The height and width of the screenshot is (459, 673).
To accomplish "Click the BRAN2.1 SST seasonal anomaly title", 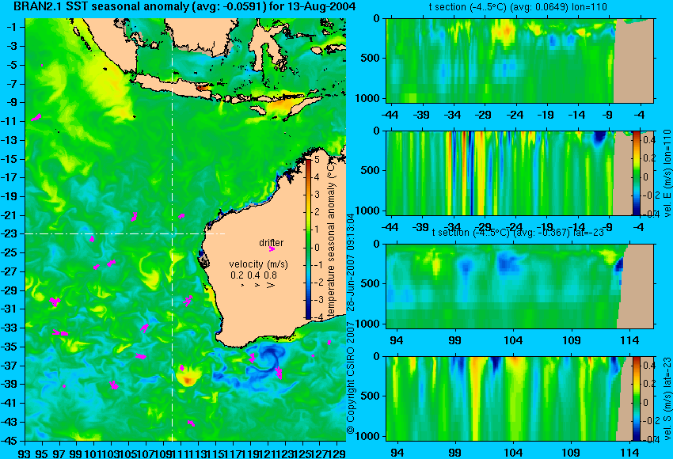I will pyautogui.click(x=184, y=6).
